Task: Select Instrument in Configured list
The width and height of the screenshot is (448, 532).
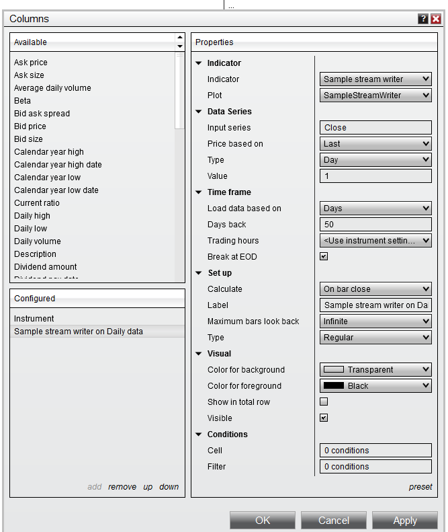Action: (97, 319)
